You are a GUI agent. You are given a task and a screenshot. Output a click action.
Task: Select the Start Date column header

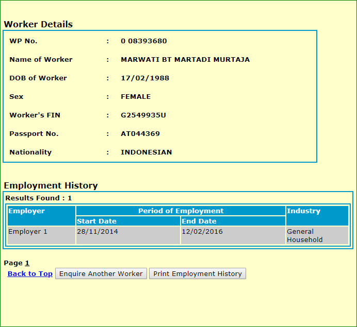96,221
